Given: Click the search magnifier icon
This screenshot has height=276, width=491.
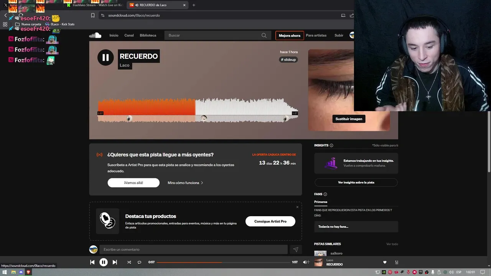Looking at the screenshot, I should (x=264, y=35).
